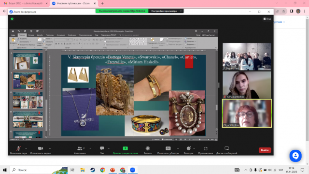Click the slide thumbnail panel scrollbar

click(x=46, y=115)
